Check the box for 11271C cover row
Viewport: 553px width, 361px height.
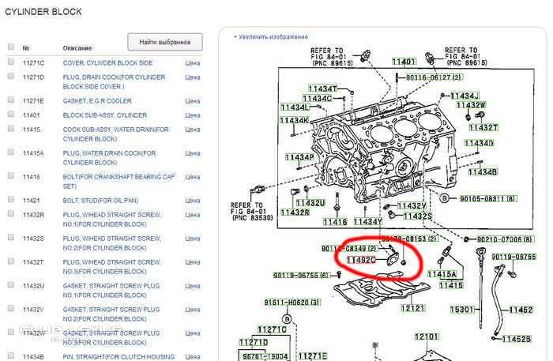coord(11,62)
